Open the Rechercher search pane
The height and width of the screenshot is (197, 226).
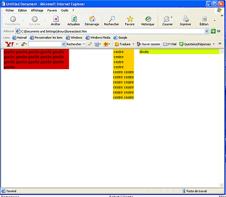(112, 21)
